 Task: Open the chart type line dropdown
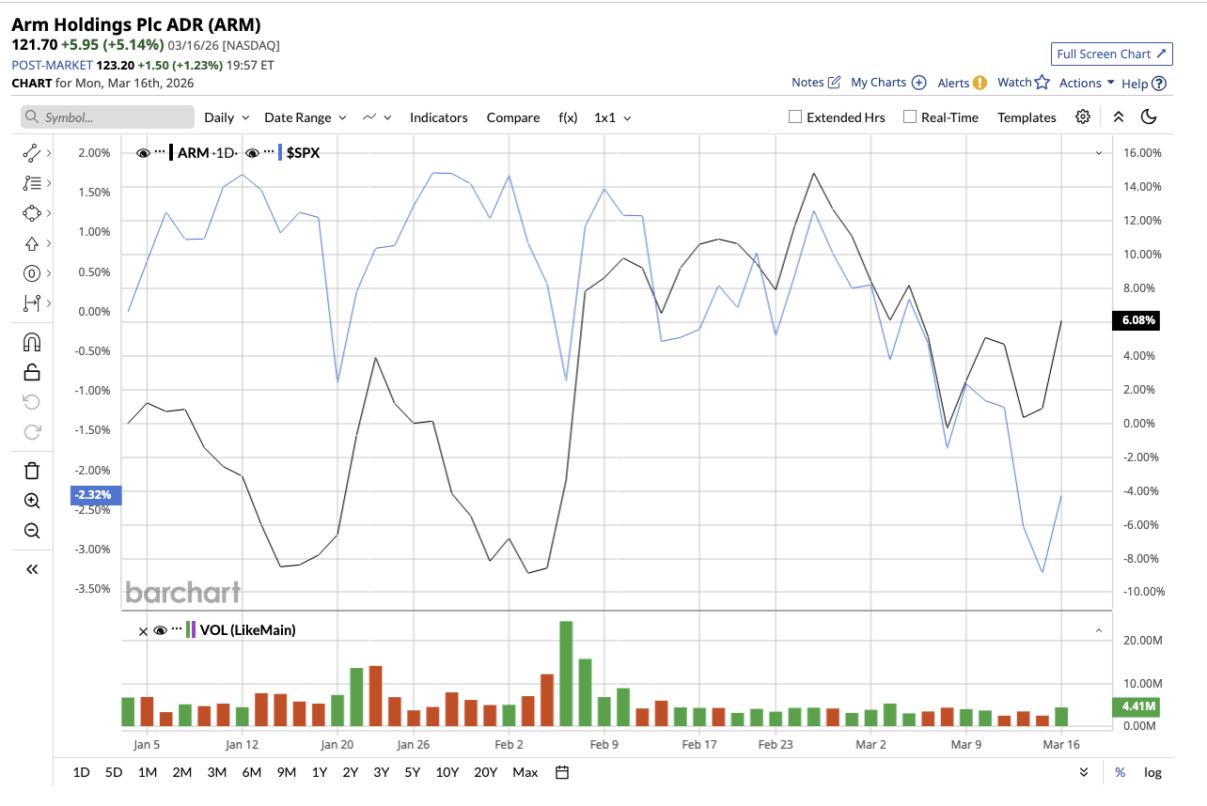(x=378, y=117)
